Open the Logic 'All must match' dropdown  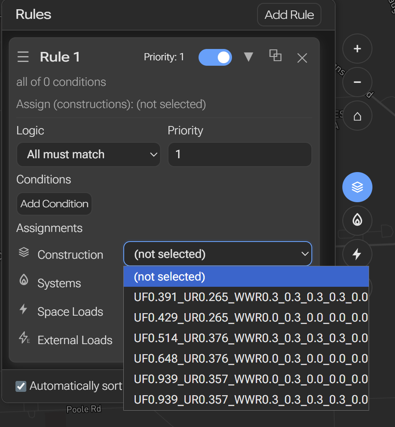click(88, 154)
